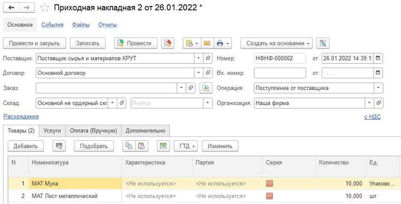
Task: Click the split row table icon
Action: (x=163, y=146)
